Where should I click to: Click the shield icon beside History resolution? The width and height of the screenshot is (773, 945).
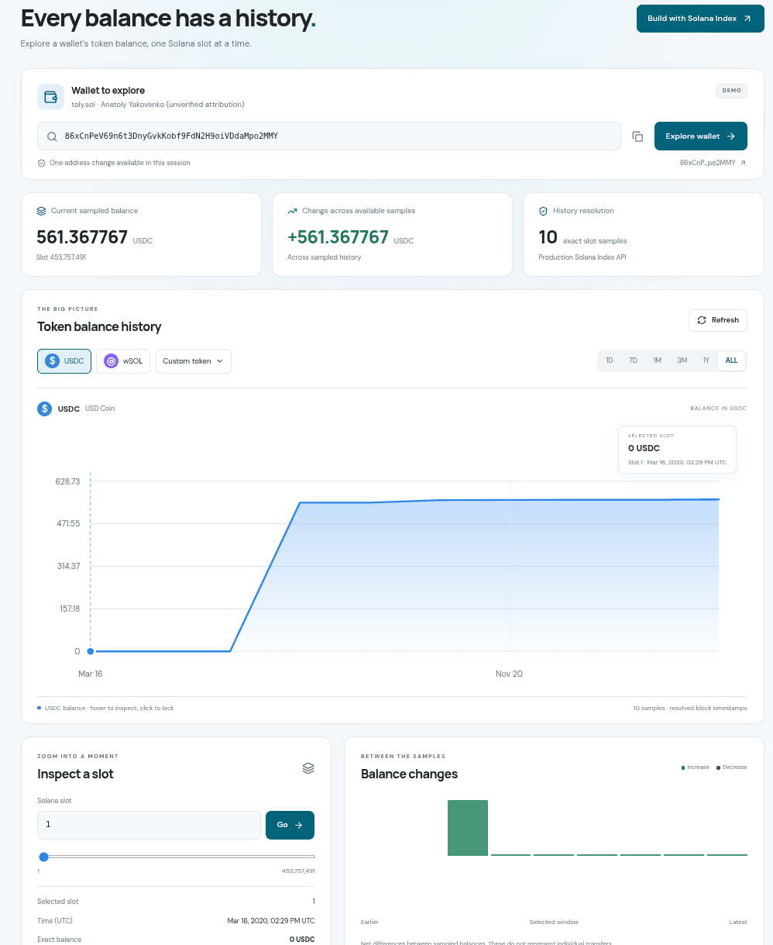click(x=543, y=211)
